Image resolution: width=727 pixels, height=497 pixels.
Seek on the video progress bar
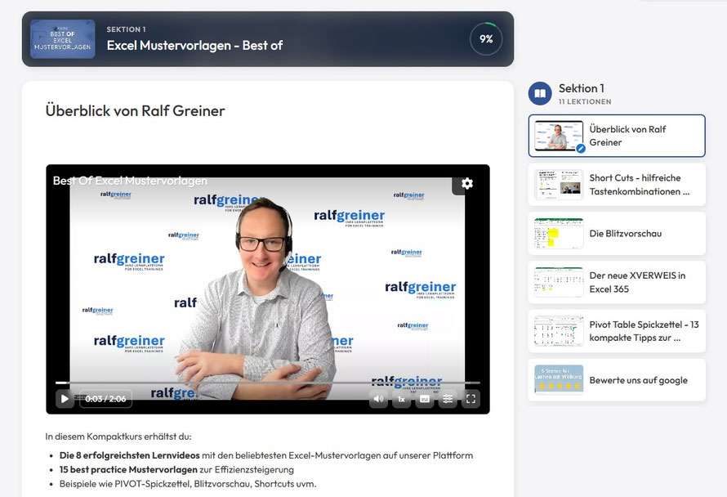[x=268, y=383]
